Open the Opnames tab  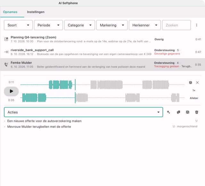10,12
